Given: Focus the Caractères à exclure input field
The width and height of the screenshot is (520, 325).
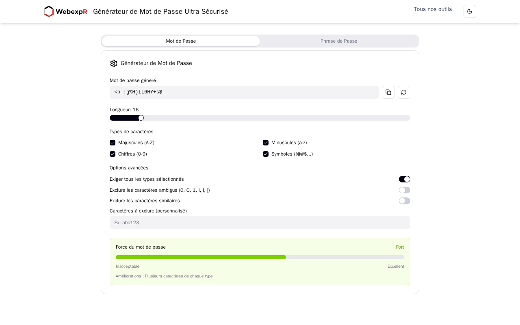Looking at the screenshot, I should click(260, 223).
